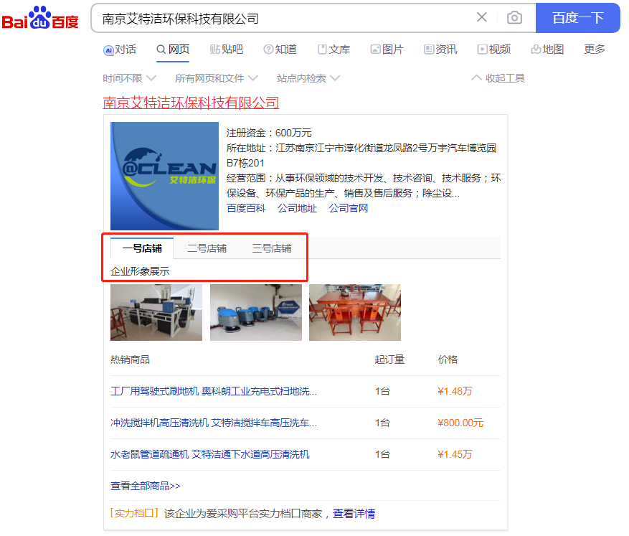Click the 百度一下 search button

(x=577, y=18)
